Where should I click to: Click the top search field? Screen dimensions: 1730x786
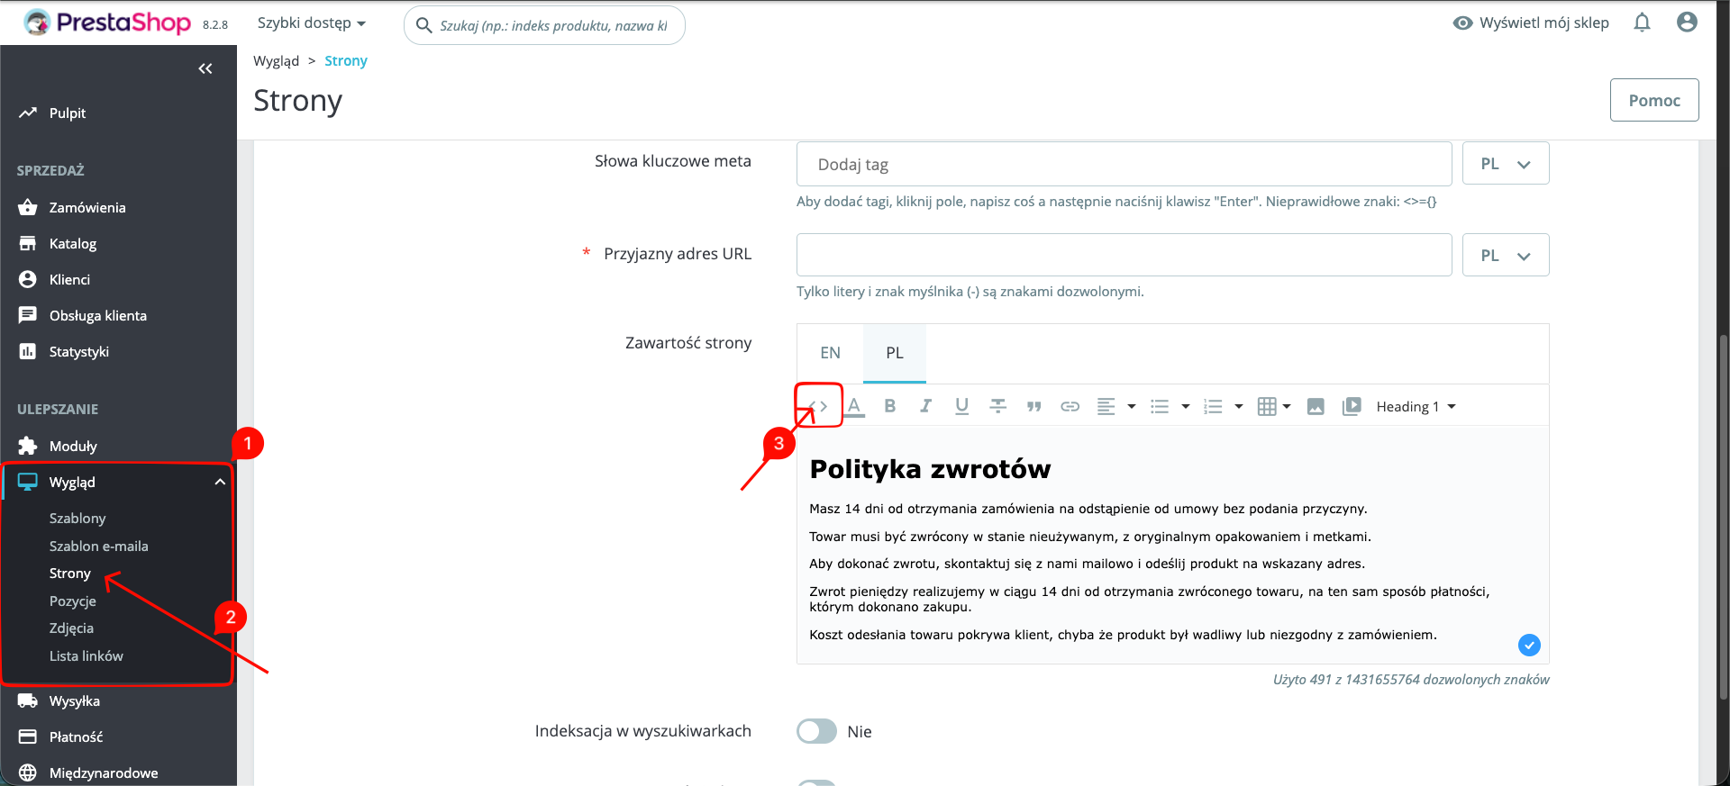[544, 25]
